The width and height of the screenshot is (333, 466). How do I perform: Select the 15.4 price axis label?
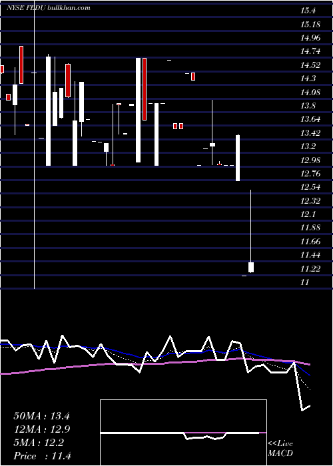coord(308,11)
